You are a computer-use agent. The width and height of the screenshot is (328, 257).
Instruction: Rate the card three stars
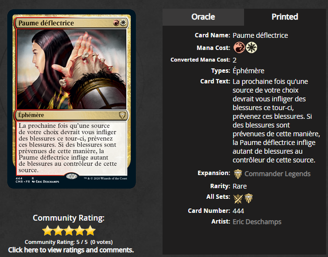[x=69, y=230]
